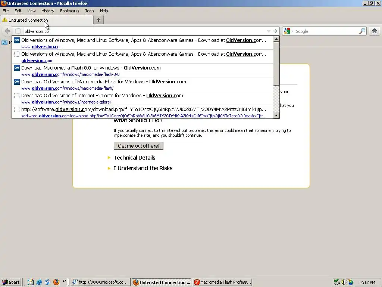This screenshot has width=382, height=287.
Task: Switch to Macromedia Flash Professional taskbar window
Action: pos(222,282)
